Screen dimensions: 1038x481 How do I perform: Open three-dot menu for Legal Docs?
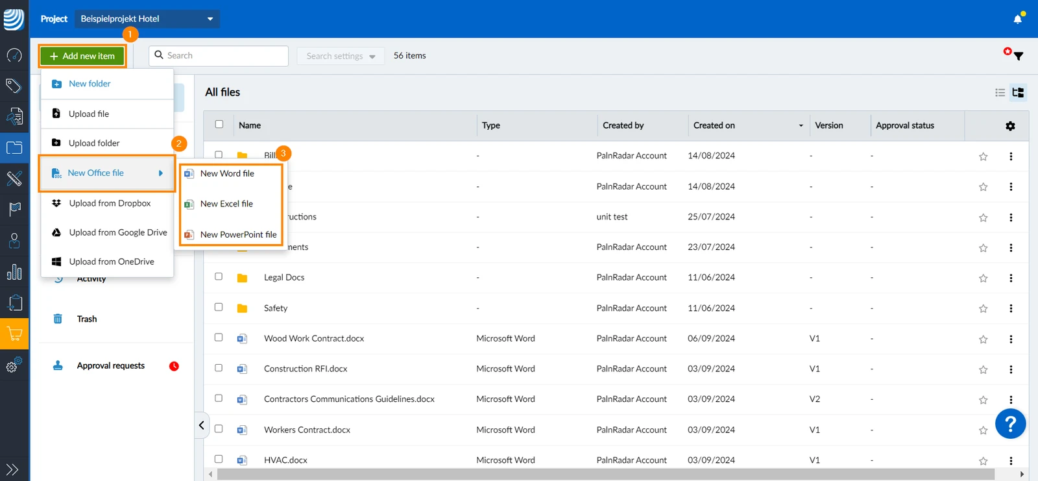pyautogui.click(x=1011, y=278)
